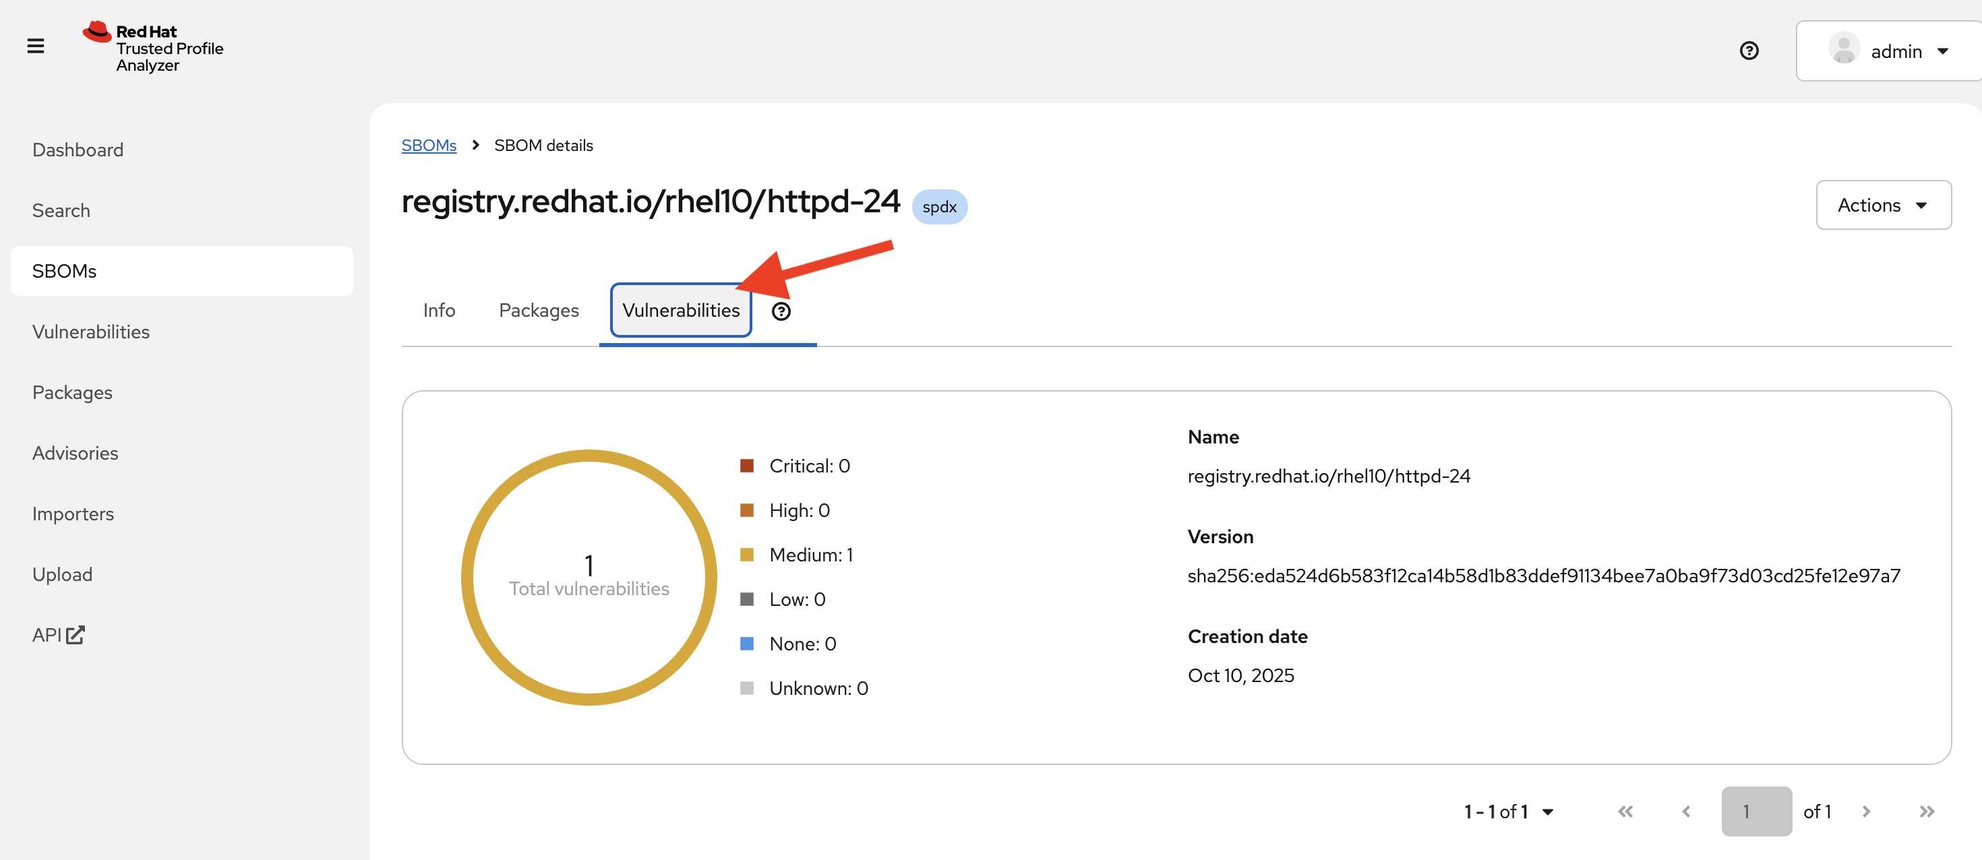Go to next page arrow
The width and height of the screenshot is (1982, 860).
click(1867, 811)
